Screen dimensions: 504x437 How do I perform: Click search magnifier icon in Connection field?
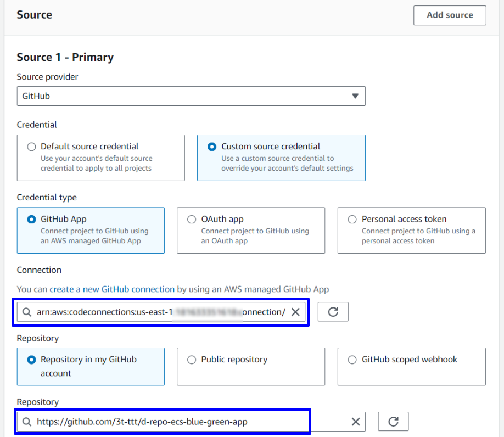tap(27, 312)
